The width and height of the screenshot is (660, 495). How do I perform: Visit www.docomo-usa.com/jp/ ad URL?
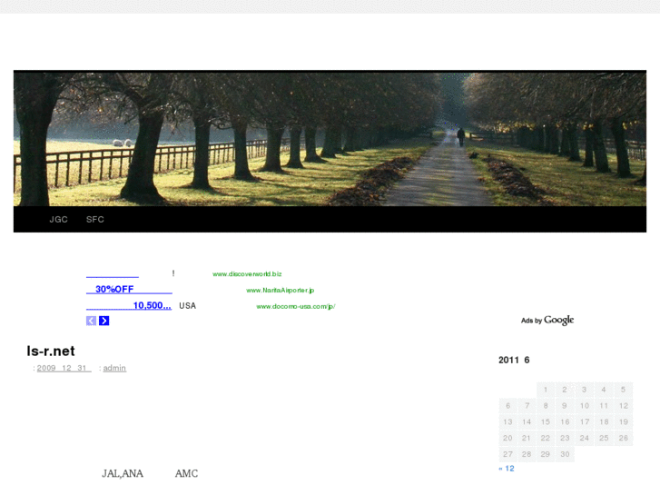tap(296, 306)
